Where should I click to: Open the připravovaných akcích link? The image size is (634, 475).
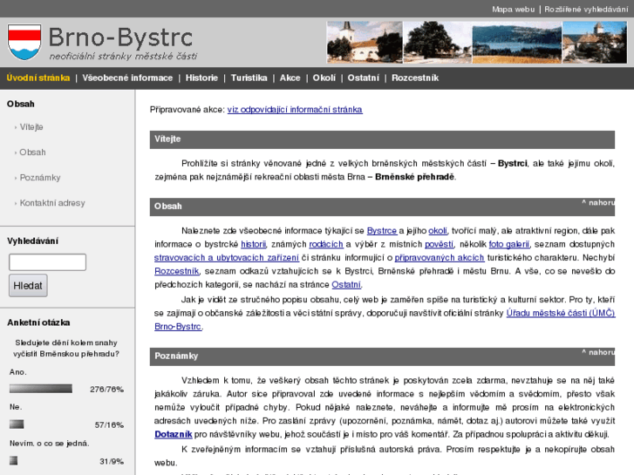coord(440,258)
